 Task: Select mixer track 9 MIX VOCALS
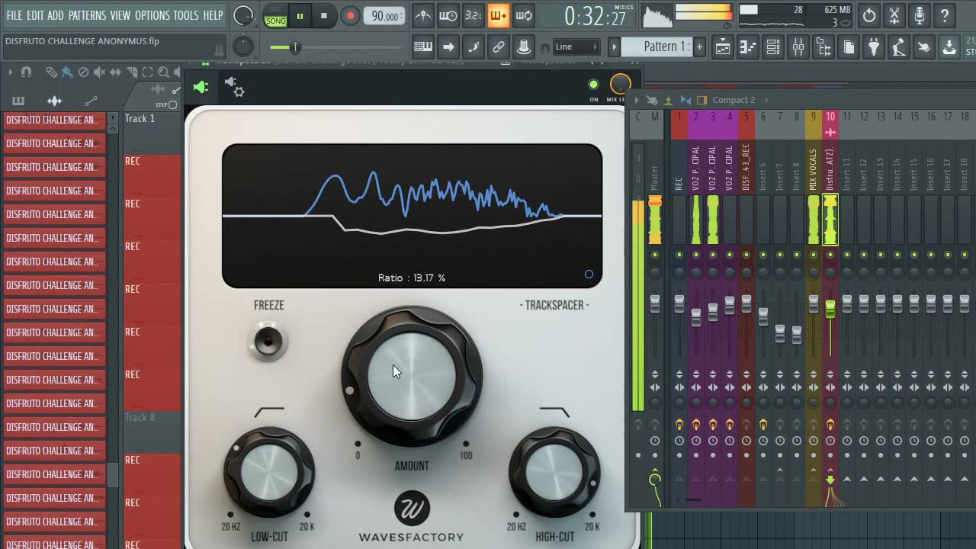click(813, 169)
